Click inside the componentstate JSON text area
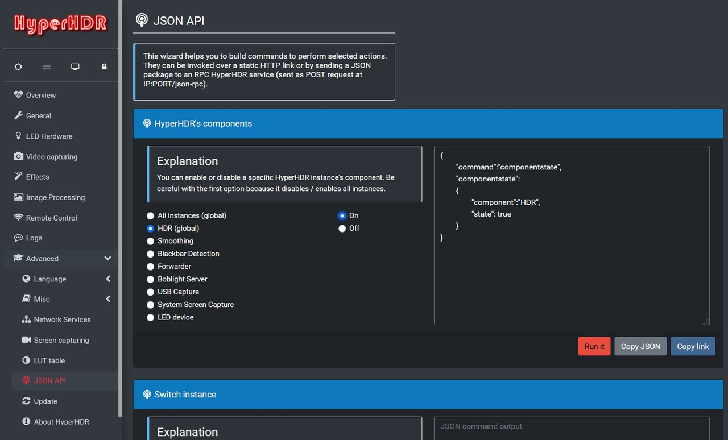Image resolution: width=728 pixels, height=440 pixels. click(x=572, y=235)
